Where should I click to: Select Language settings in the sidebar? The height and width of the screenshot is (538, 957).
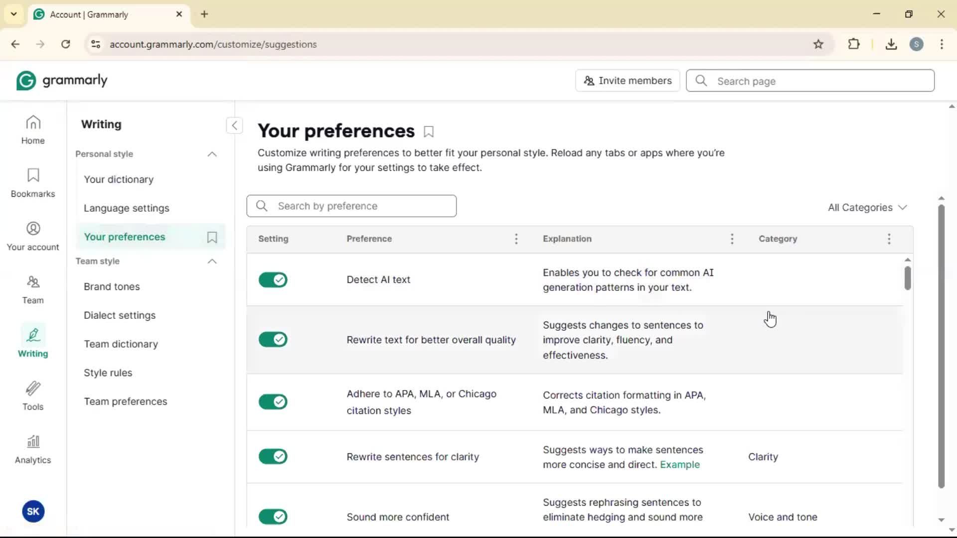click(127, 208)
